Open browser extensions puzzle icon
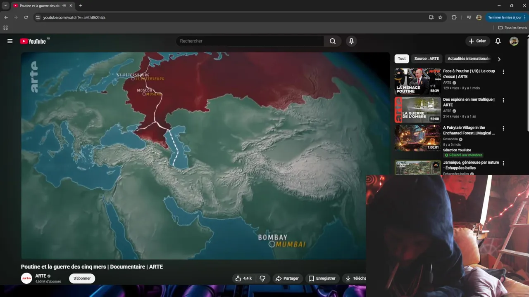Viewport: 529px width, 297px height. click(454, 17)
